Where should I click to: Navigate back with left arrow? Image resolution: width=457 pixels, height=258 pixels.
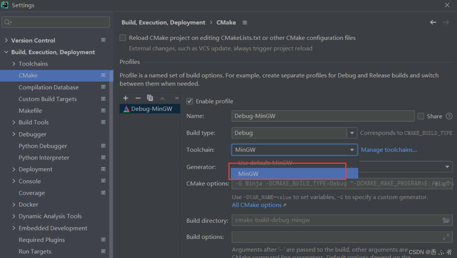433,22
